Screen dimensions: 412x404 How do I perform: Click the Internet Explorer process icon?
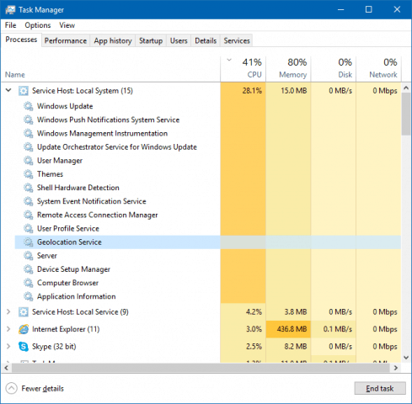click(24, 329)
